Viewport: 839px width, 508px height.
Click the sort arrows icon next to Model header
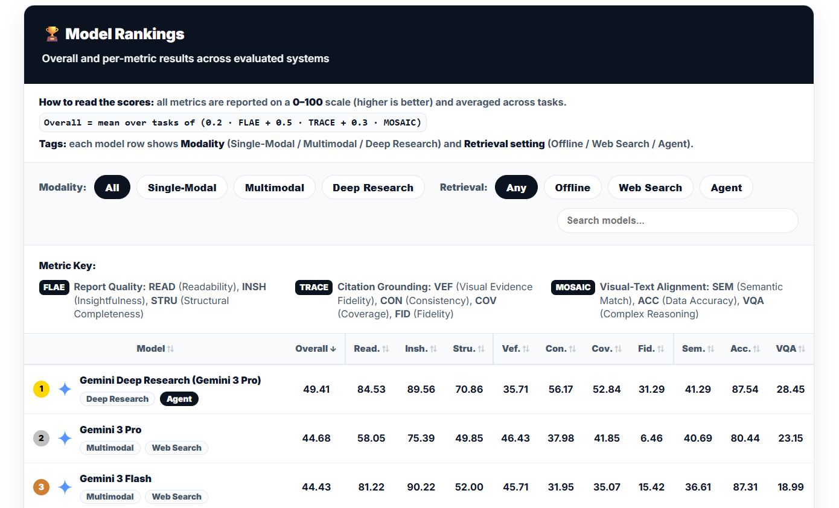(x=170, y=349)
